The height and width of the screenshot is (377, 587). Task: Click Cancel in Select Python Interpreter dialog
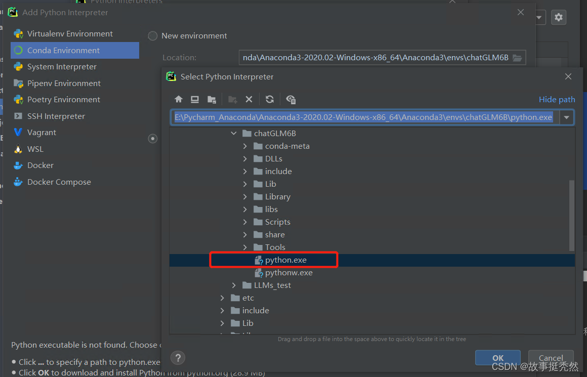[x=551, y=358]
